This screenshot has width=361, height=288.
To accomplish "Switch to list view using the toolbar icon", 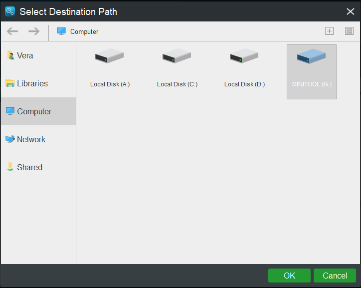I will [x=349, y=31].
